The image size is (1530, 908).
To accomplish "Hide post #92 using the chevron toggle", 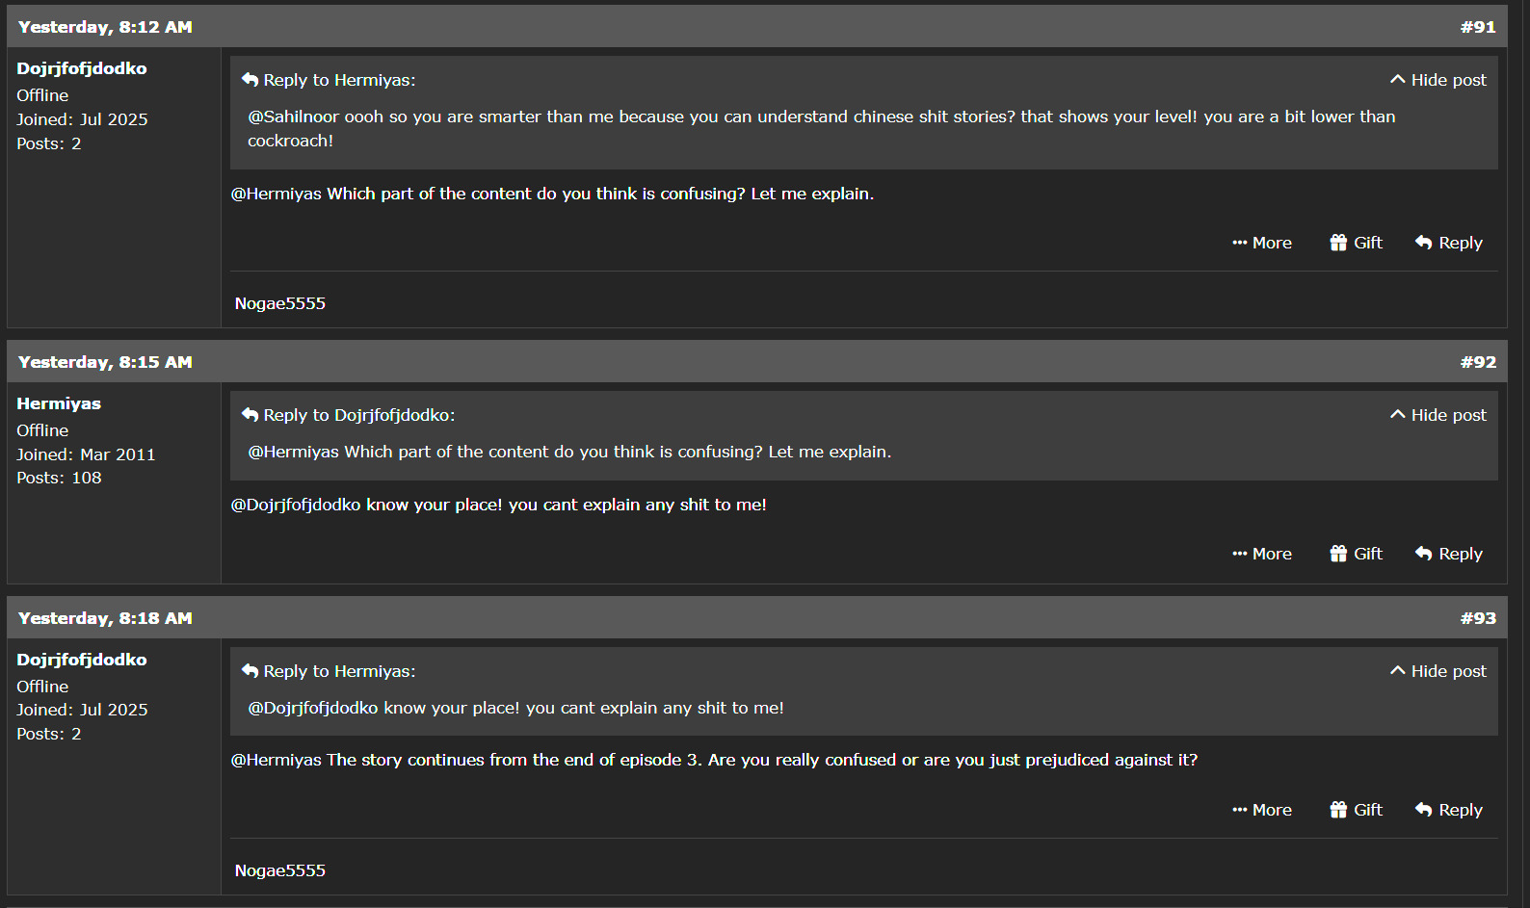I will point(1398,415).
